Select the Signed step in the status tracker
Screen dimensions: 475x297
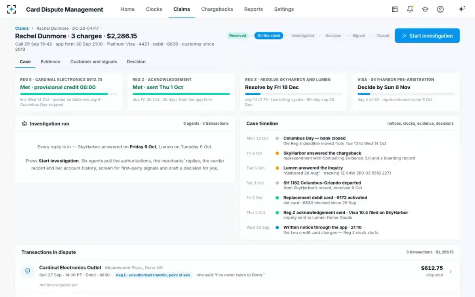point(359,36)
